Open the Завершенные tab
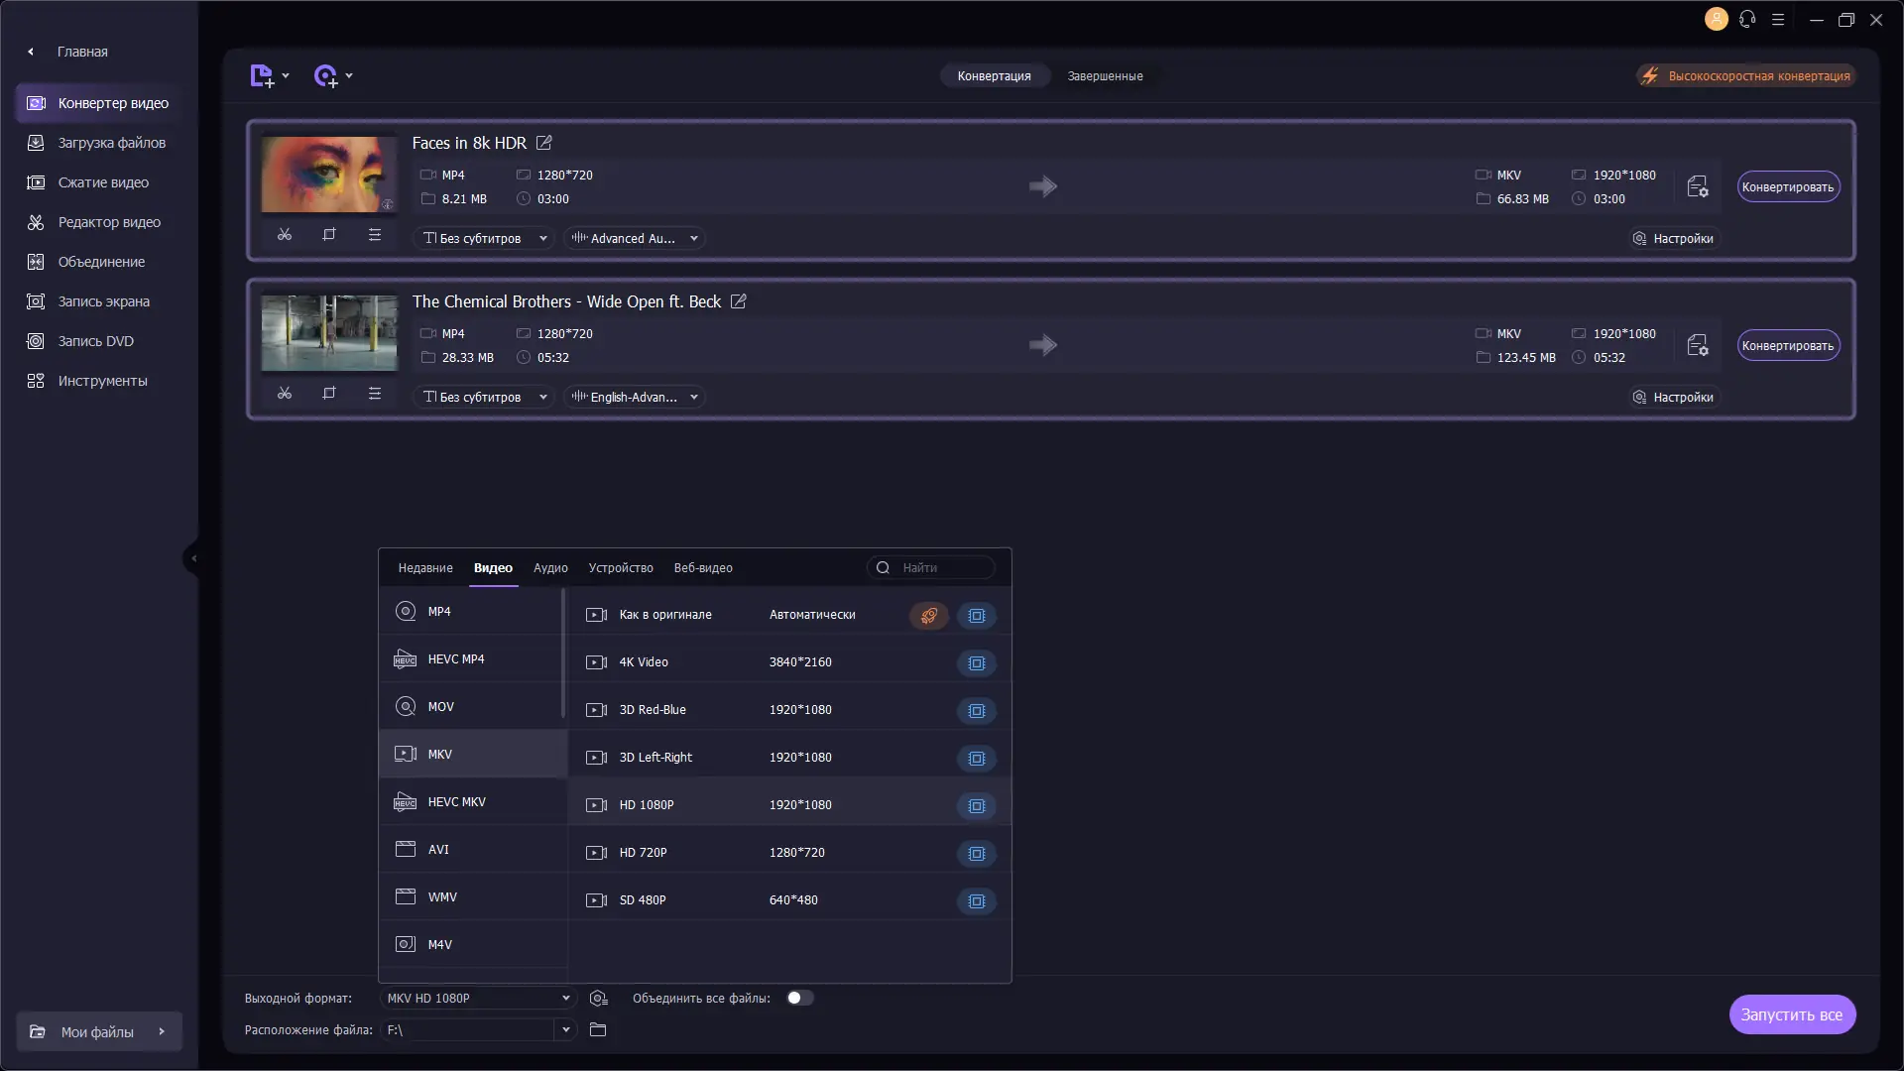This screenshot has width=1904, height=1071. [1105, 76]
